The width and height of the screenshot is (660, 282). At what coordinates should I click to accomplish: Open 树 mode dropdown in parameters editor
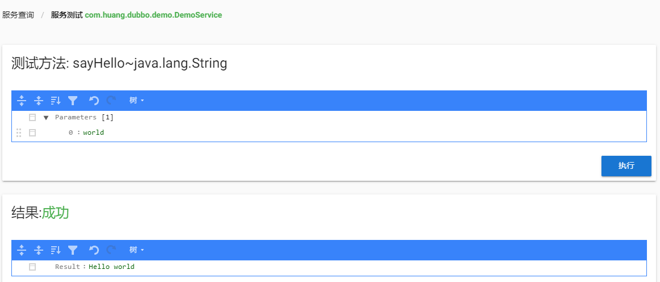tap(137, 101)
